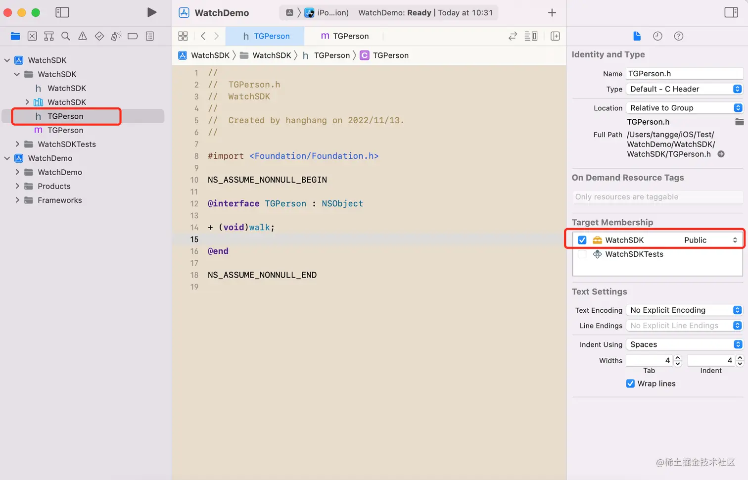Viewport: 748px width, 480px height.
Task: Toggle the inspectors panel visibility
Action: pos(731,12)
